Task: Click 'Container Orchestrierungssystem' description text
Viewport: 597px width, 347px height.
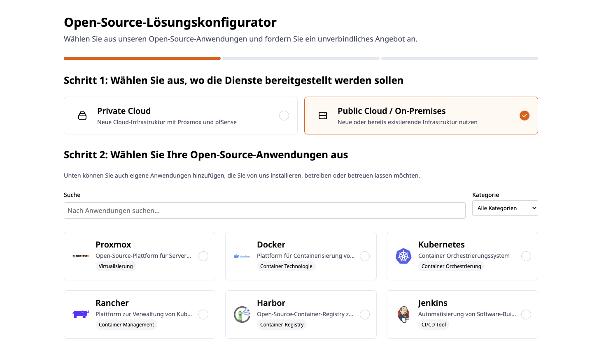Action: 464,256
